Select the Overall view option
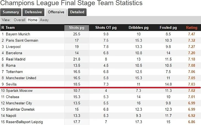The height and width of the screenshot is (125, 201). coord(20,20)
